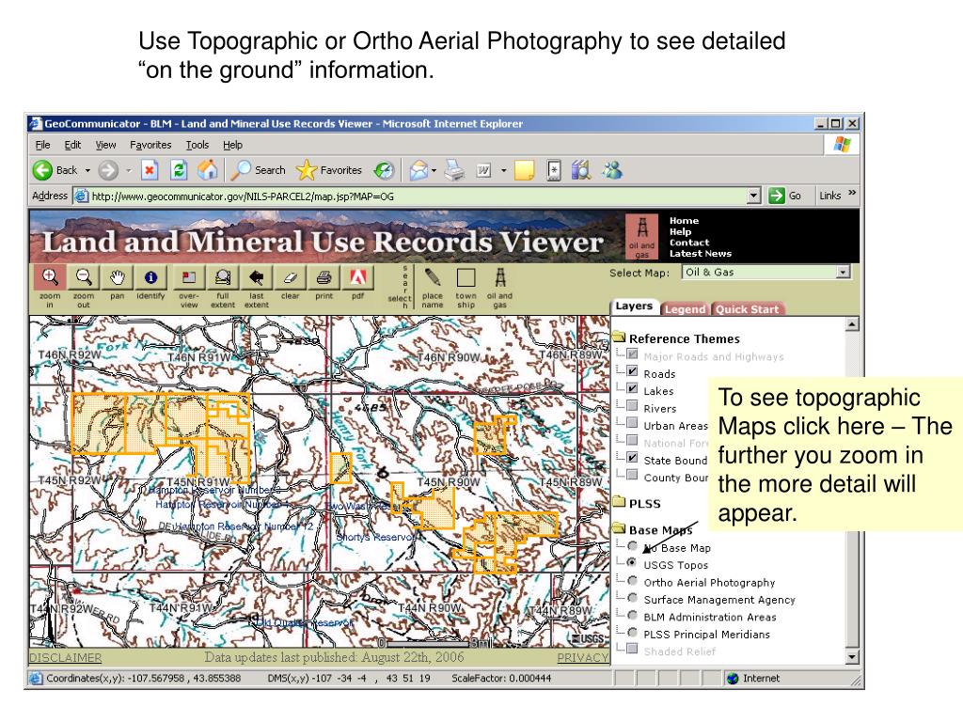Open Back button history dropdown arrow
This screenshot has height=722, width=963.
[x=87, y=170]
